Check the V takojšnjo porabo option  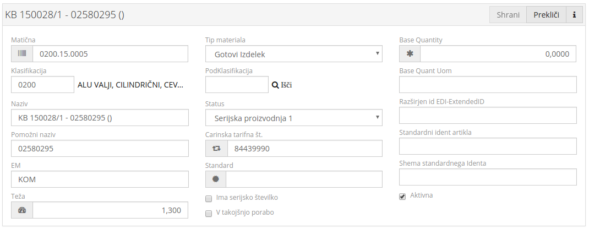click(x=209, y=213)
